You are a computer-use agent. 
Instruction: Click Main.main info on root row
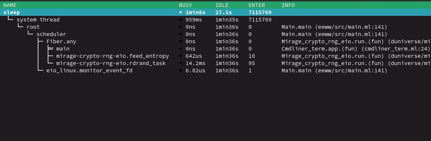(x=334, y=27)
